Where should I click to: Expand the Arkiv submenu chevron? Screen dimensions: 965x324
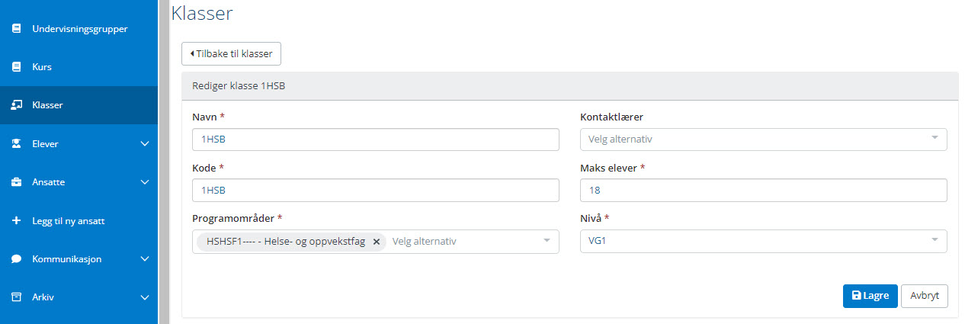pos(145,297)
